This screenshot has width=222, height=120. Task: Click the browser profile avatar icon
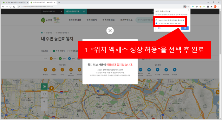(215, 7)
